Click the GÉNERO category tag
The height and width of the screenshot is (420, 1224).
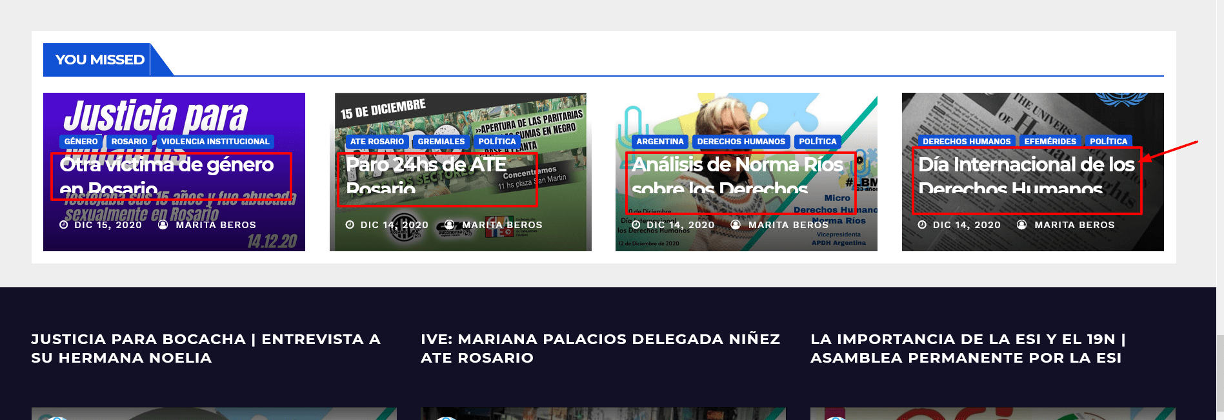81,142
